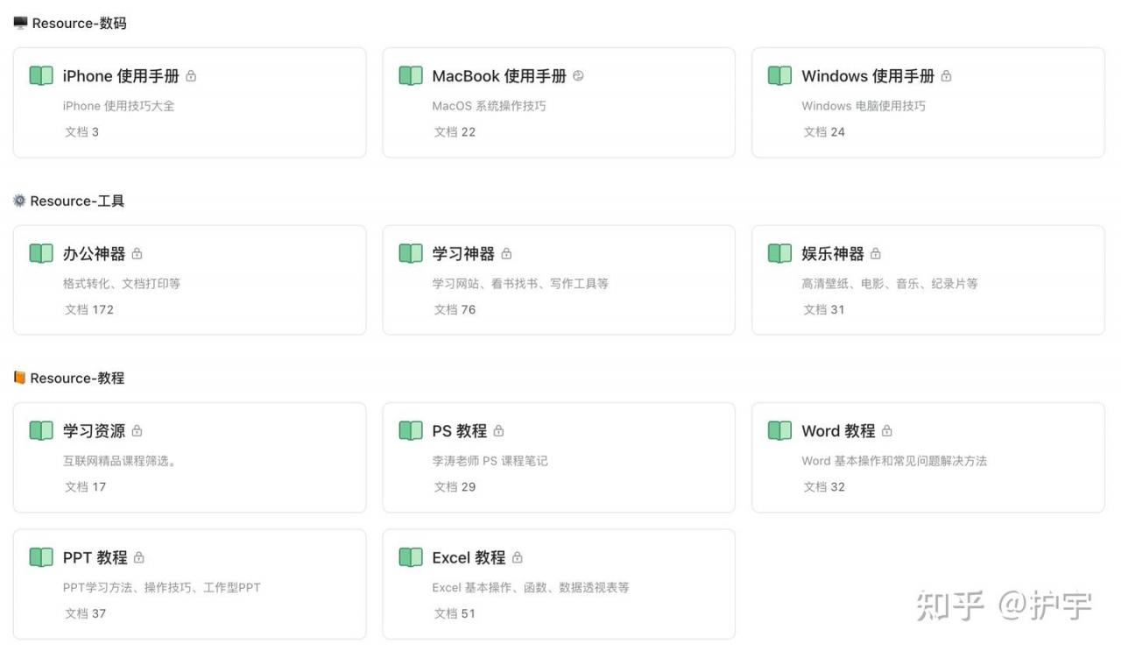Click the 文档 51 count on Excel 教程 card
Image resolution: width=1121 pixels, height=651 pixels.
tap(455, 613)
